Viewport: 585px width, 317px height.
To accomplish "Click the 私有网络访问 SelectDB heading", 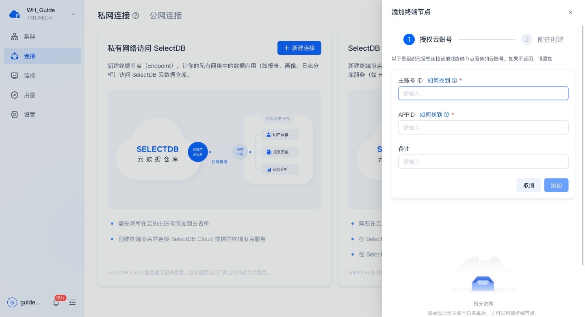I will pyautogui.click(x=147, y=48).
